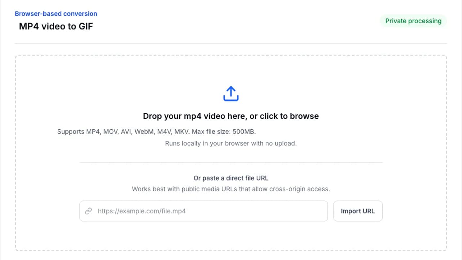The height and width of the screenshot is (260, 462).
Task: Click Runs locally in your browser text
Action: 231,143
